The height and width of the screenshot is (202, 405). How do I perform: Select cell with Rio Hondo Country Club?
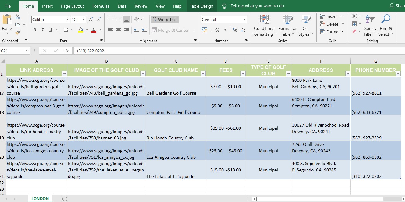(176, 128)
